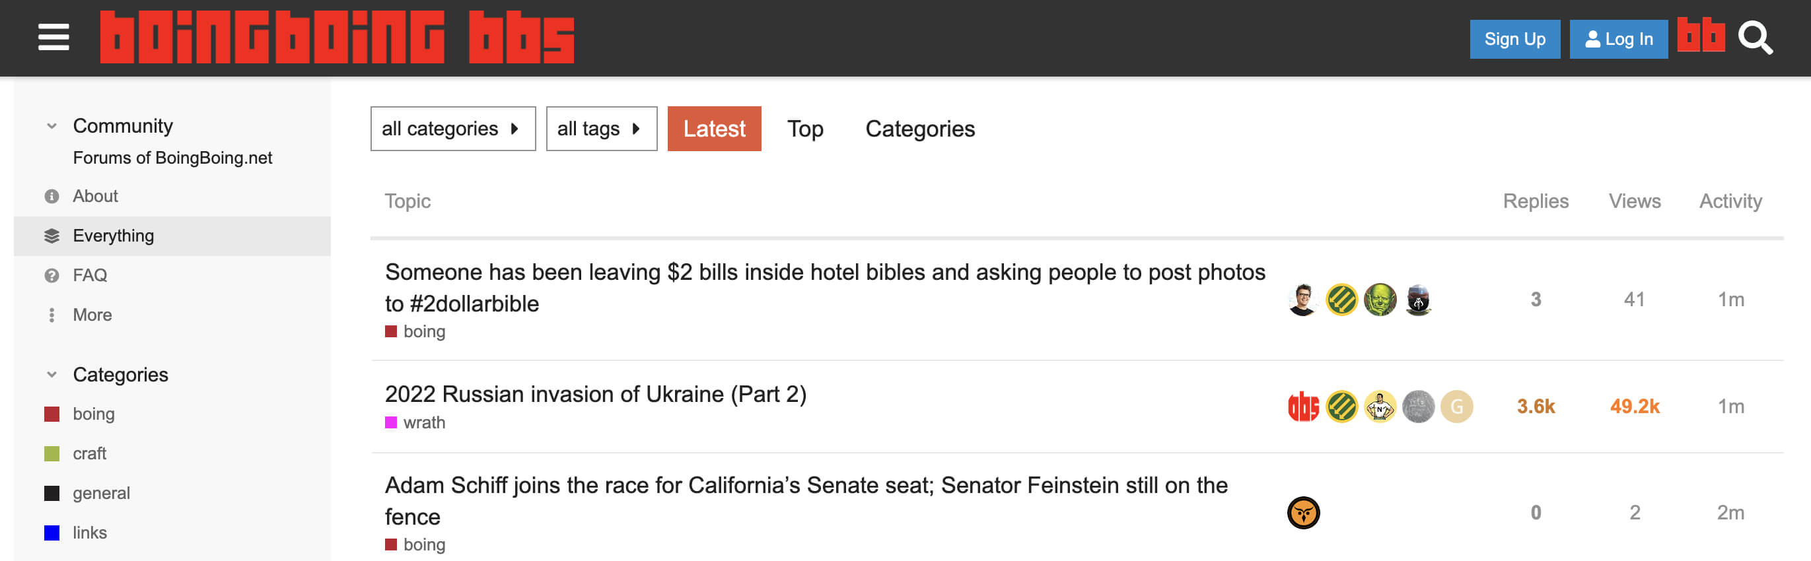Switch to the Top tab
1811x561 pixels.
[x=805, y=129]
